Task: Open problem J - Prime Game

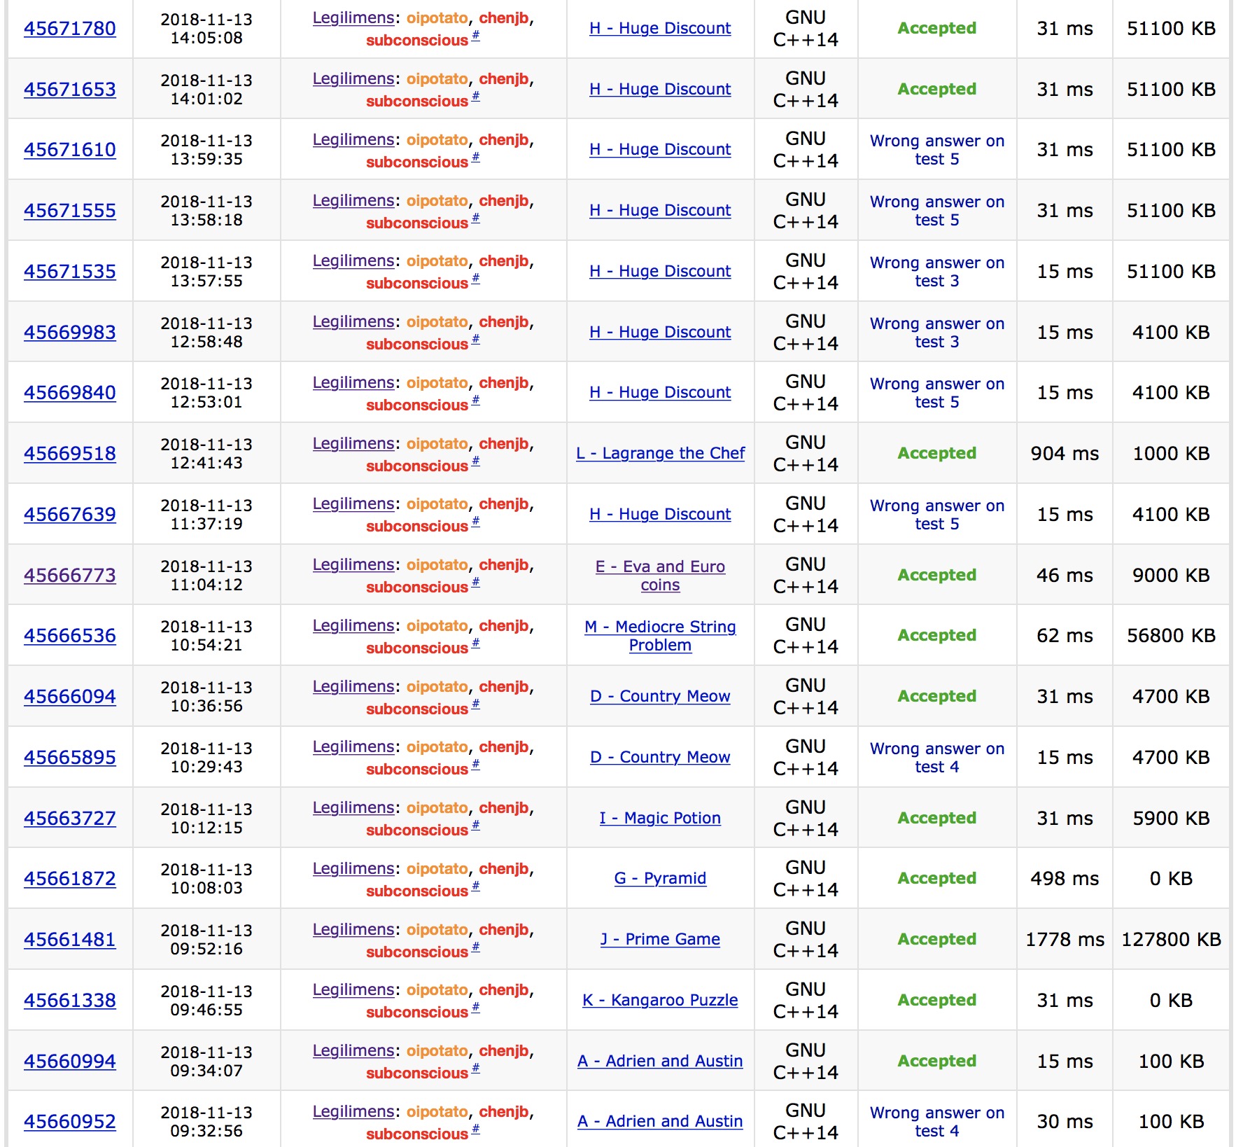Action: point(660,939)
